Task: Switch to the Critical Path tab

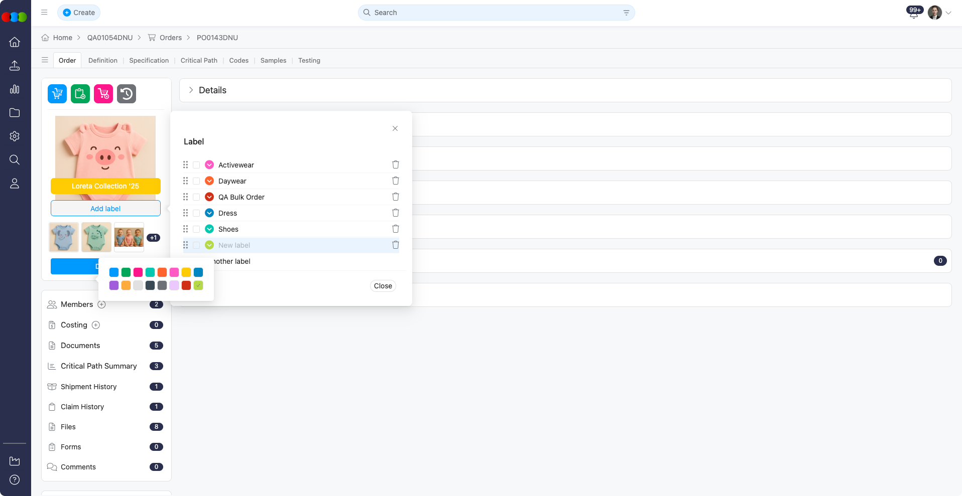Action: point(199,60)
